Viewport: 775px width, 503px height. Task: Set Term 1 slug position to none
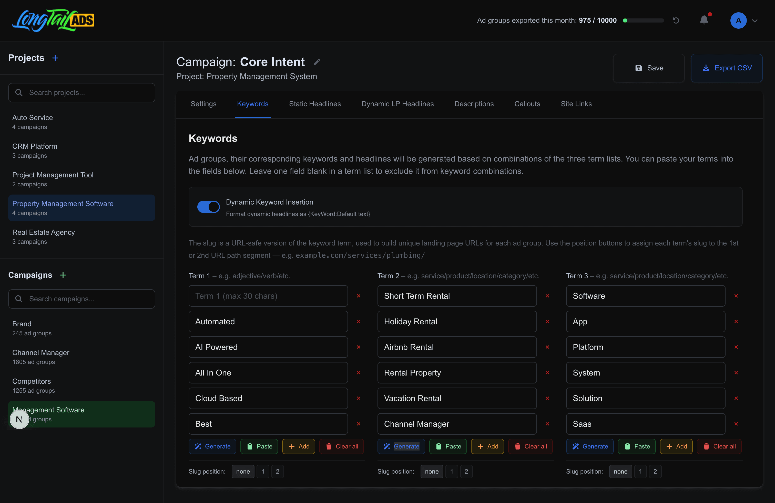coord(243,472)
